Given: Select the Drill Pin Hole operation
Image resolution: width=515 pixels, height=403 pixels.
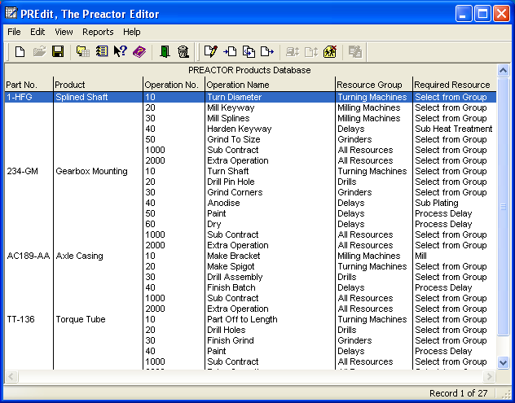Looking at the screenshot, I should click(231, 182).
